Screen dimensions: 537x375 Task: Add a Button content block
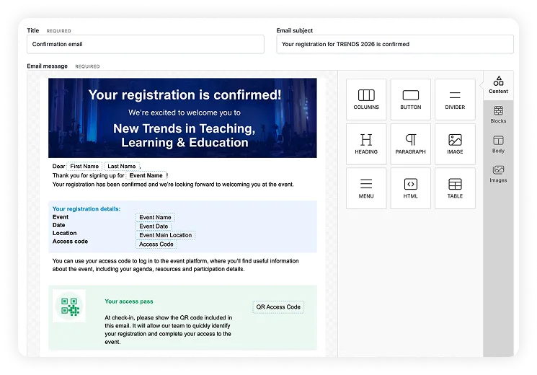click(410, 100)
